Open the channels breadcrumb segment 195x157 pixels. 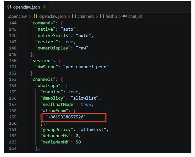(x=86, y=16)
